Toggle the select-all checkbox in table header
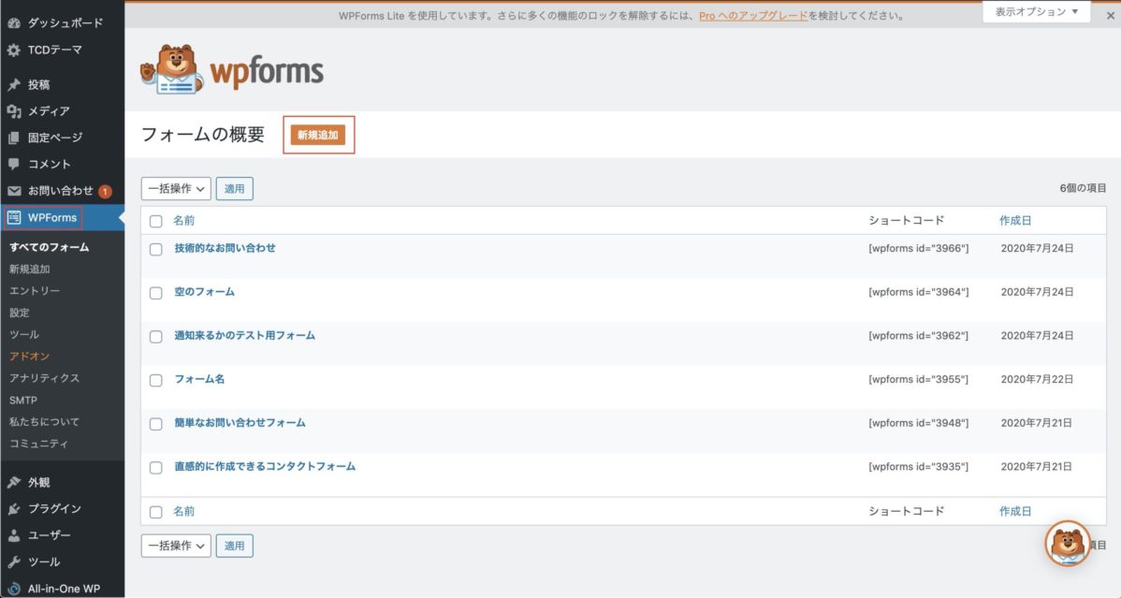 tap(156, 221)
